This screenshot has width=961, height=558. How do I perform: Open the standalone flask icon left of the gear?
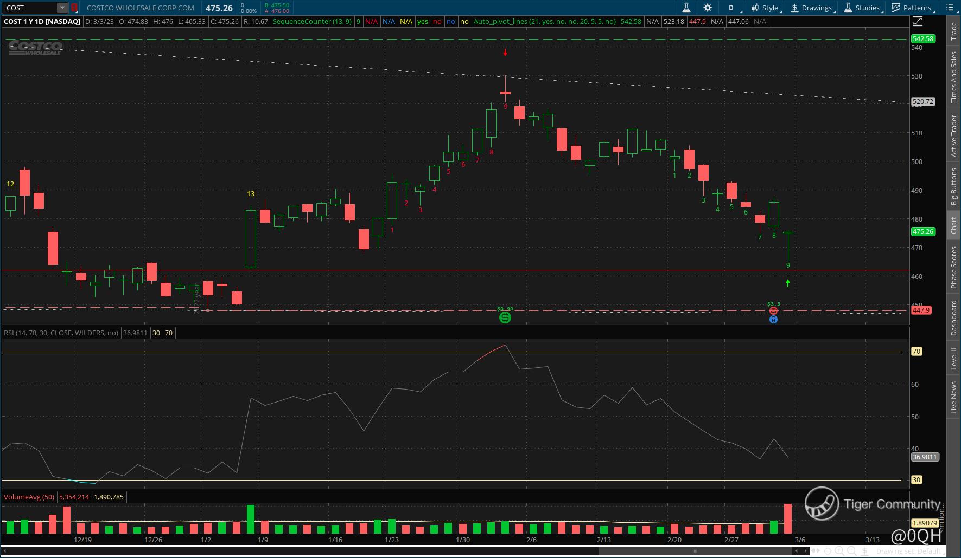(x=686, y=8)
